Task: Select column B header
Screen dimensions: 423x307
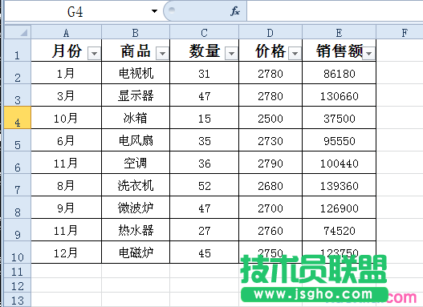Action: 136,33
